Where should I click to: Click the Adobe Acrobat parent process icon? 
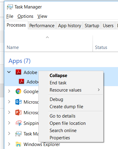point(18,72)
